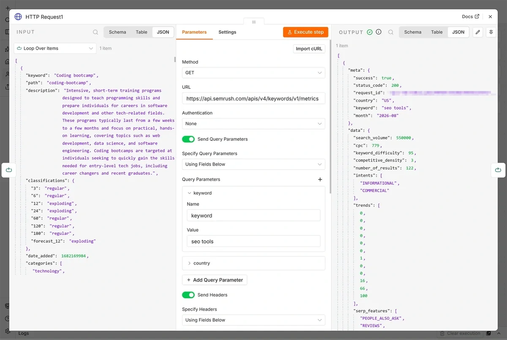
Task: Click the "INFORMATIONAL" intent value
Action: click(x=378, y=183)
